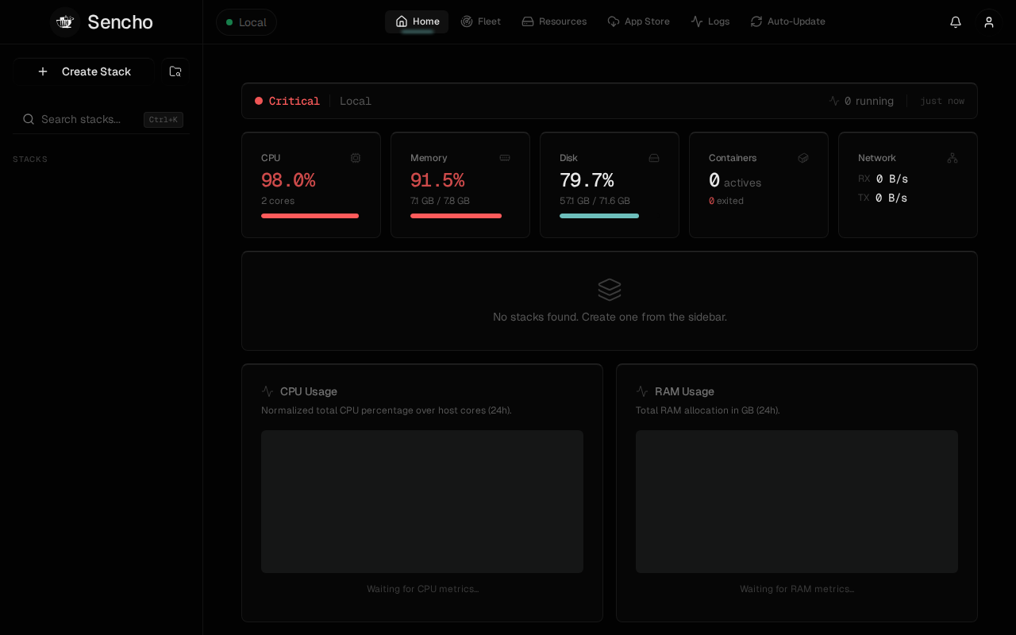
Task: Click the layers icon above No stacks found
Action: (x=610, y=290)
